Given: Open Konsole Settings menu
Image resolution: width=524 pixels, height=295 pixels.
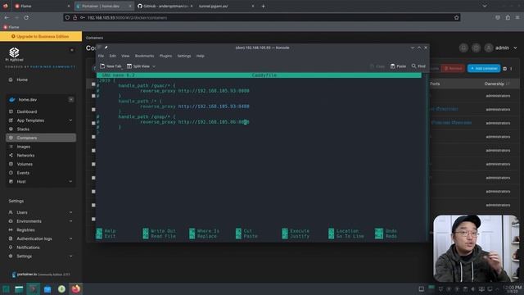Looking at the screenshot, I should click(183, 56).
